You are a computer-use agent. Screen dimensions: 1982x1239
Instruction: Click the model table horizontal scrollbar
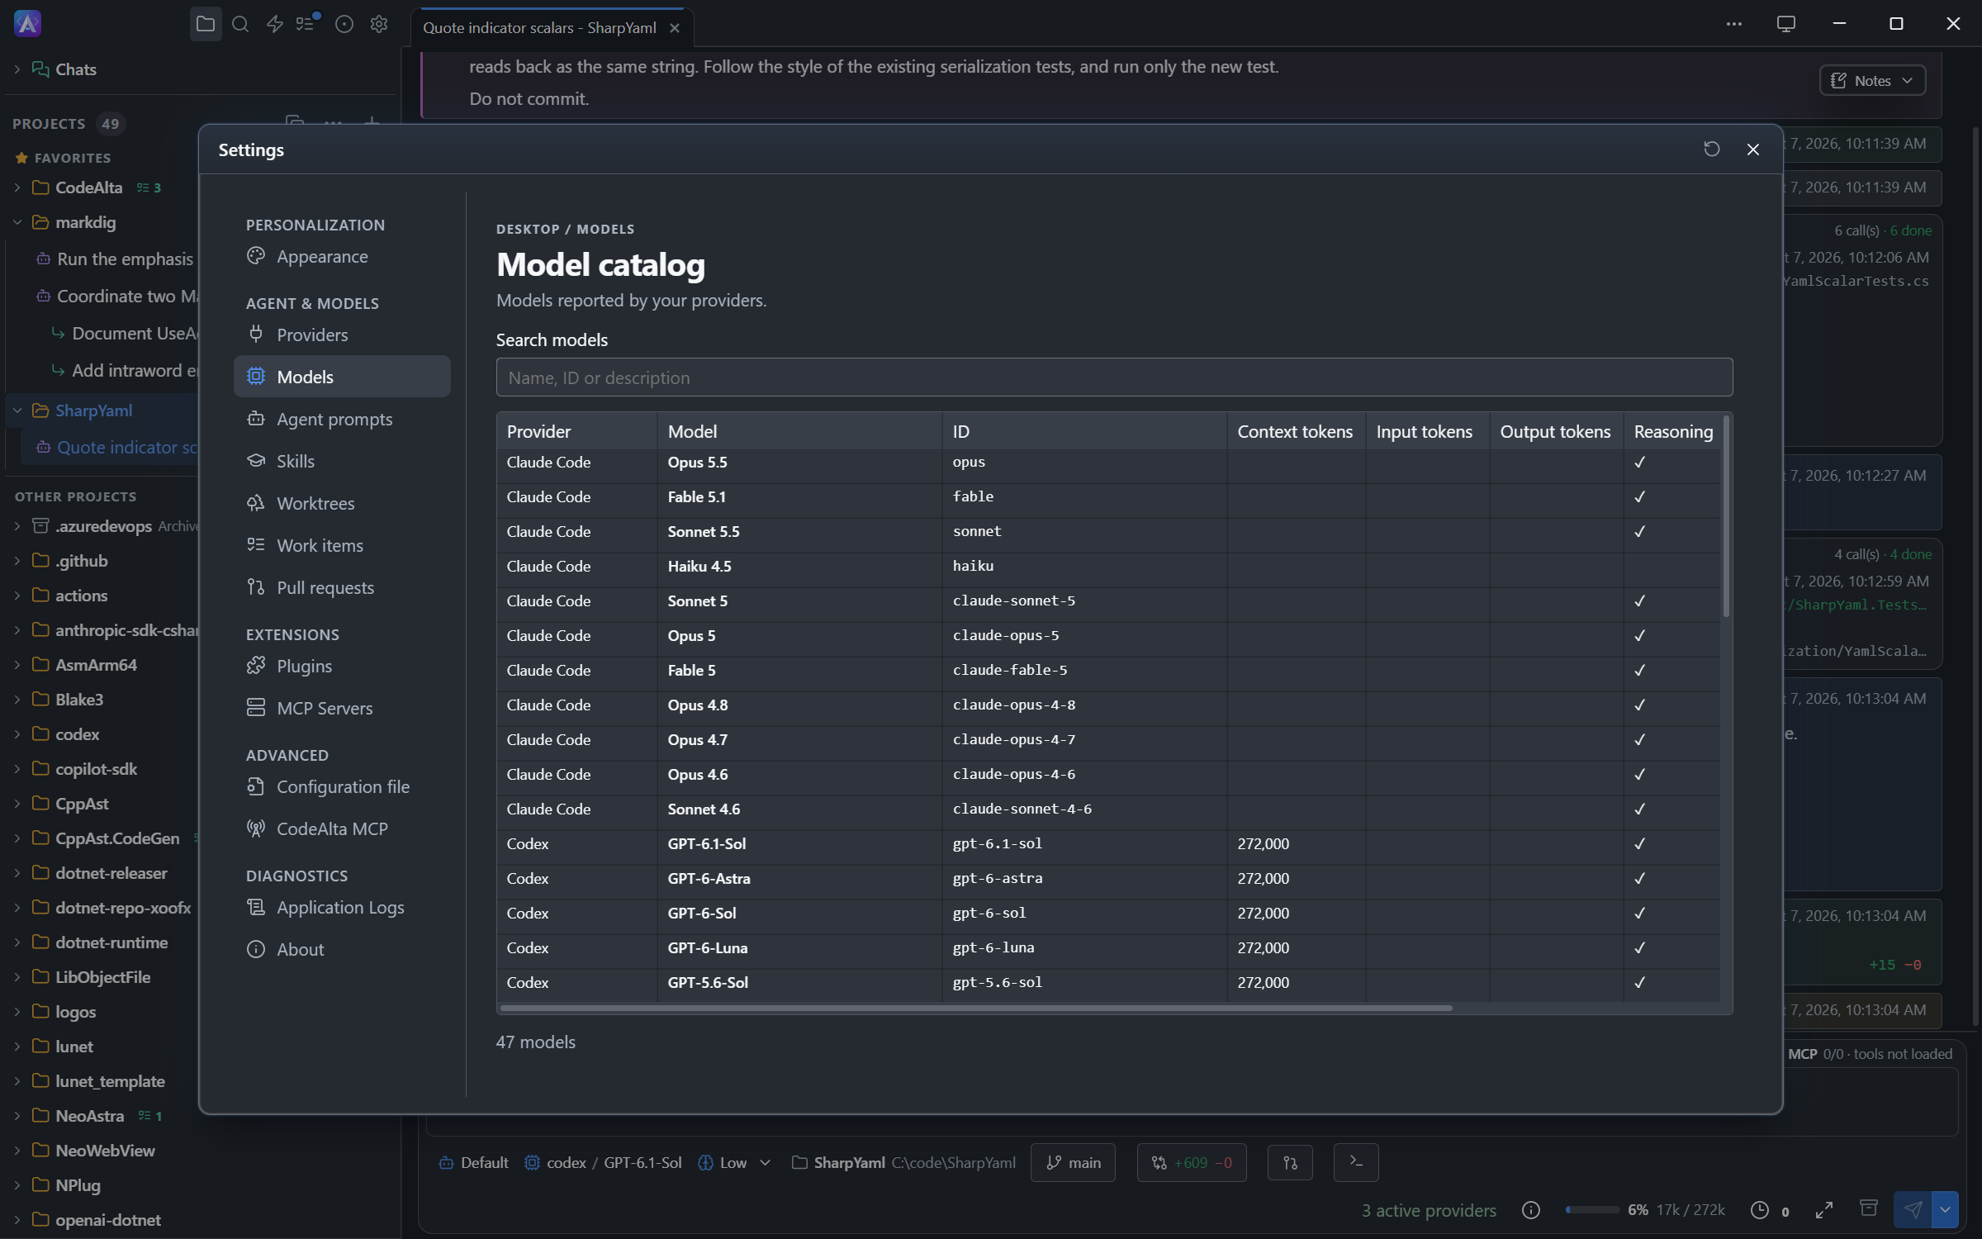click(975, 1008)
